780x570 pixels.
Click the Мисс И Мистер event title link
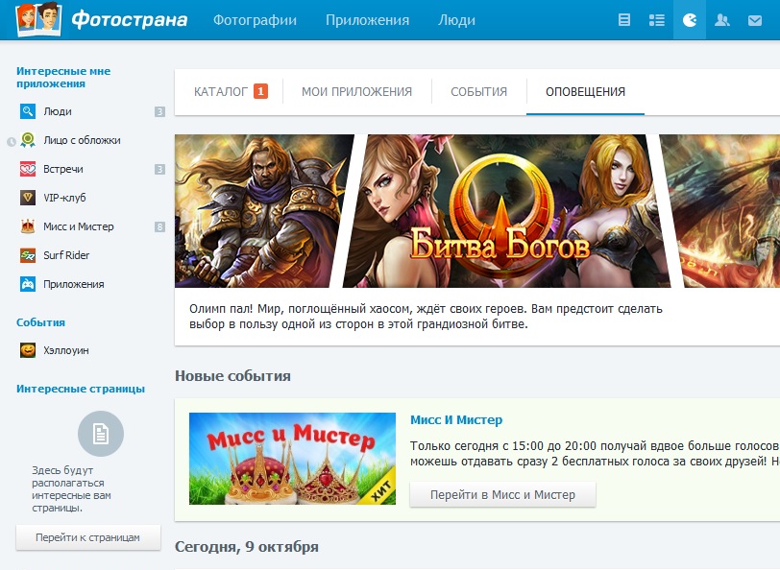[x=456, y=420]
